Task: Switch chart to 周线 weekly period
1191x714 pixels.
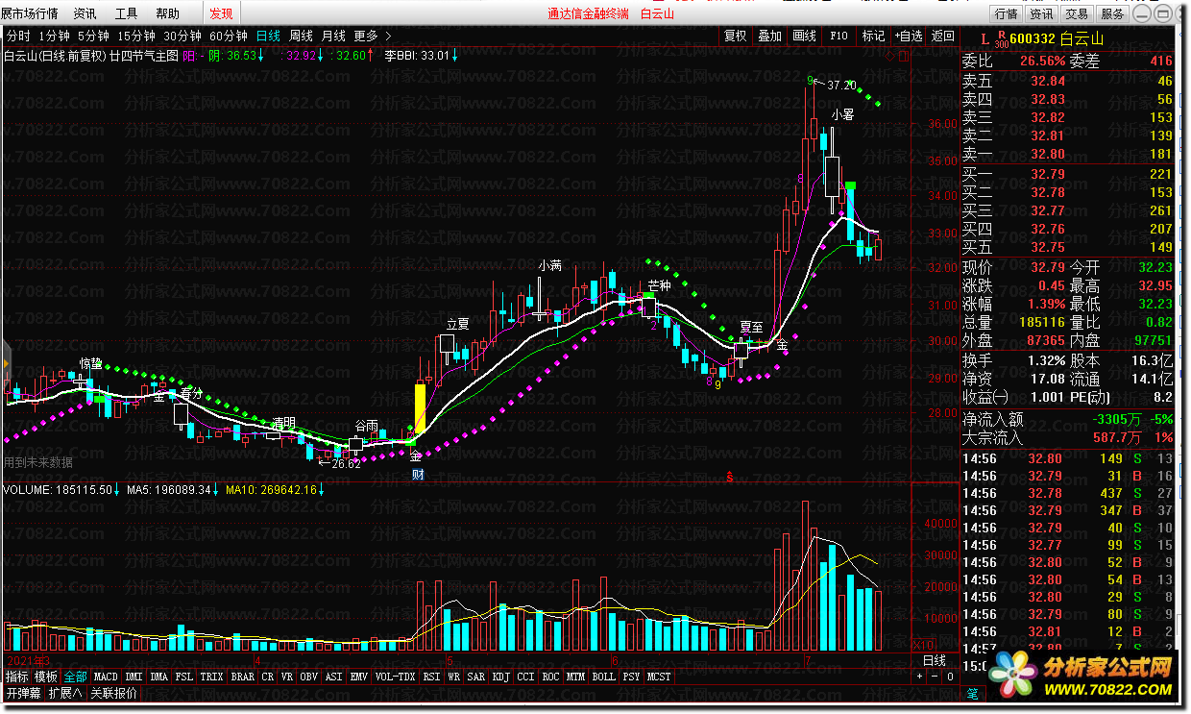Action: [301, 36]
